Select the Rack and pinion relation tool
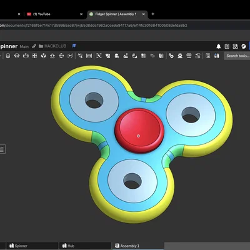The height and width of the screenshot is (250, 250). click(180, 56)
